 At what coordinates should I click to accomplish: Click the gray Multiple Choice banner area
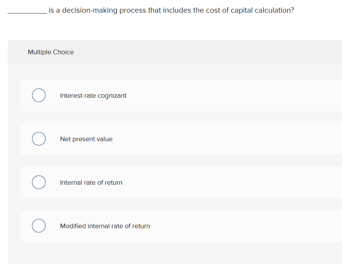[x=174, y=52]
